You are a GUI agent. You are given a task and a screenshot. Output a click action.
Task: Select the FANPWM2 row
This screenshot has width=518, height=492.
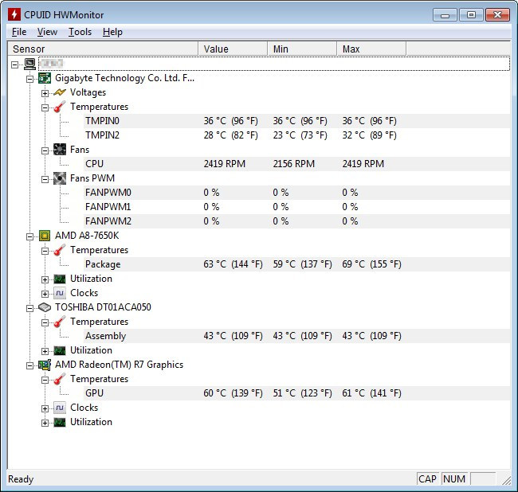click(x=296, y=221)
